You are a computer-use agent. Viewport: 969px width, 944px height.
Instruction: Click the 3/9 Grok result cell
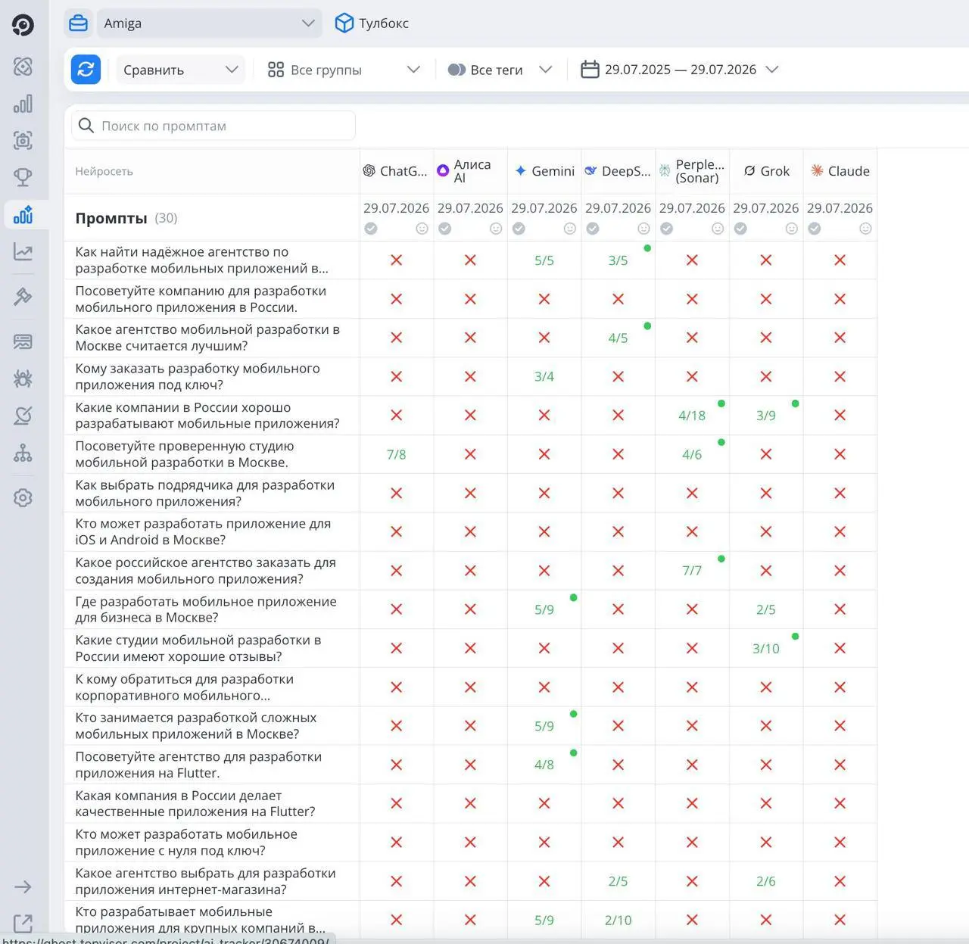click(x=766, y=416)
